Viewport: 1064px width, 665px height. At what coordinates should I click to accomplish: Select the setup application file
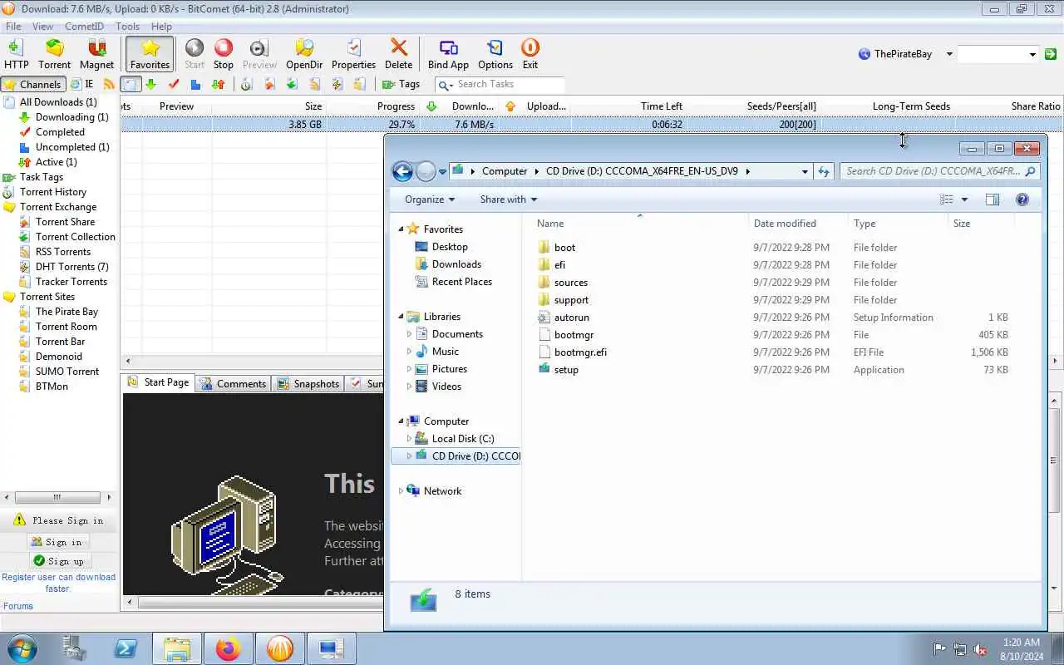click(x=565, y=370)
